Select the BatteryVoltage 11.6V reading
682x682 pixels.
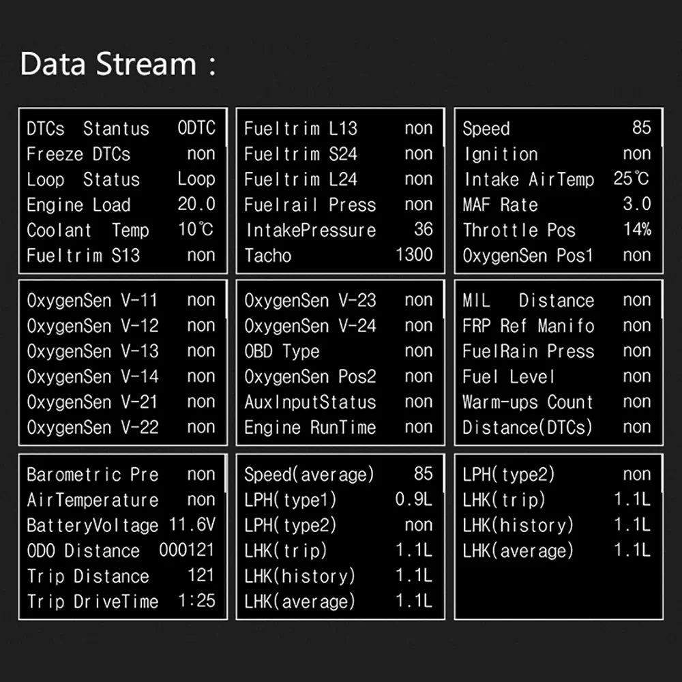(x=121, y=525)
